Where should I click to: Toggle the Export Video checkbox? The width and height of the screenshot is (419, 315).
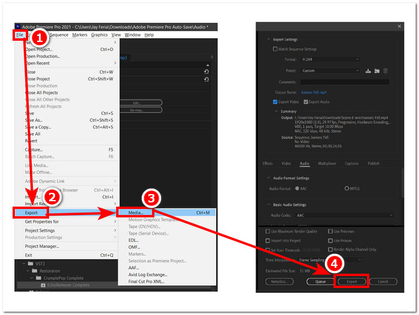(275, 102)
